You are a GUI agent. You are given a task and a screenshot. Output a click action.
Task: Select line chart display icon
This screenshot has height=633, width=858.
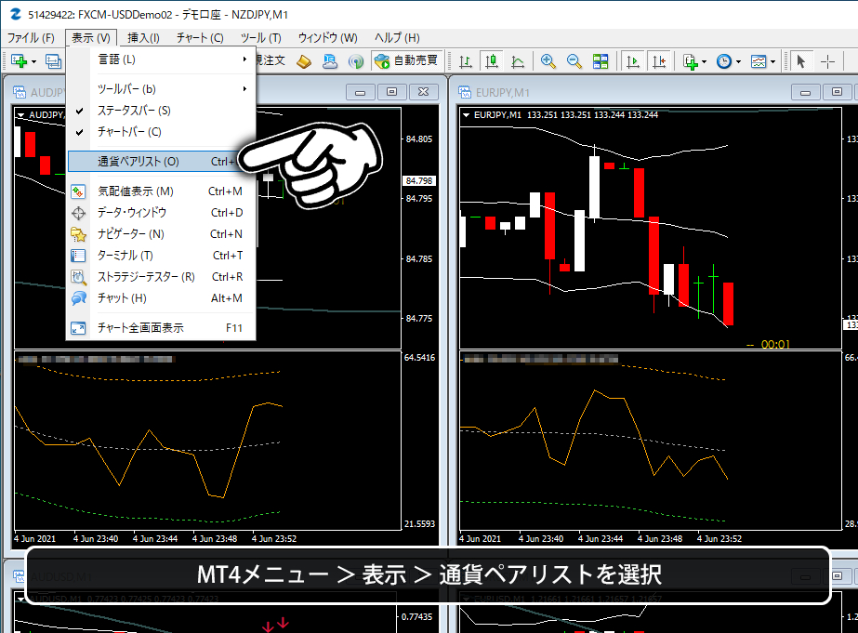(x=518, y=61)
